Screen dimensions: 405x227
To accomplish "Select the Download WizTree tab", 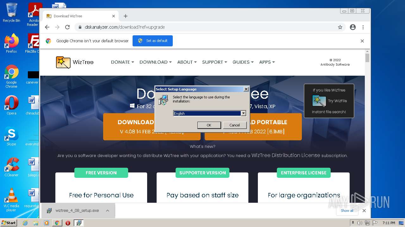I will [81, 16].
